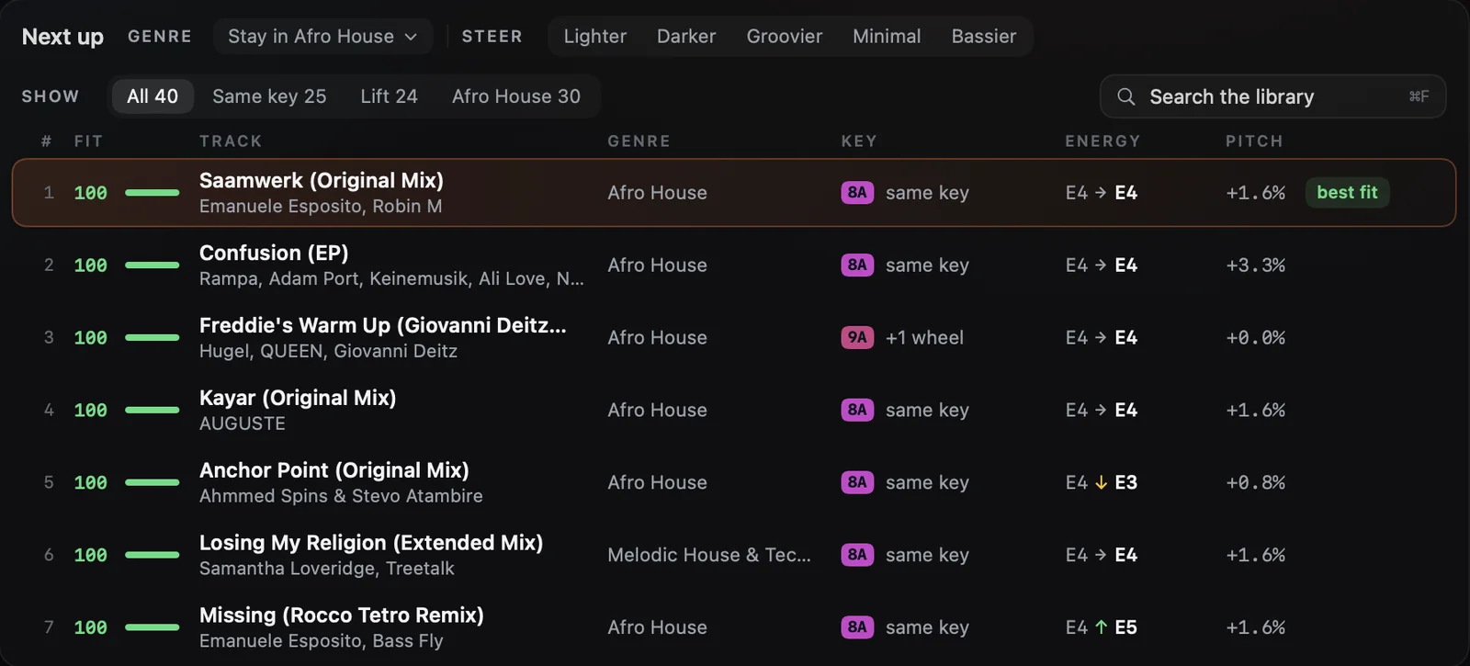Switch to the Same key 25 tab

tap(269, 96)
